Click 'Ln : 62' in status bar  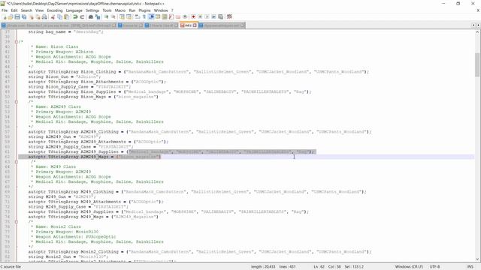point(319,267)
